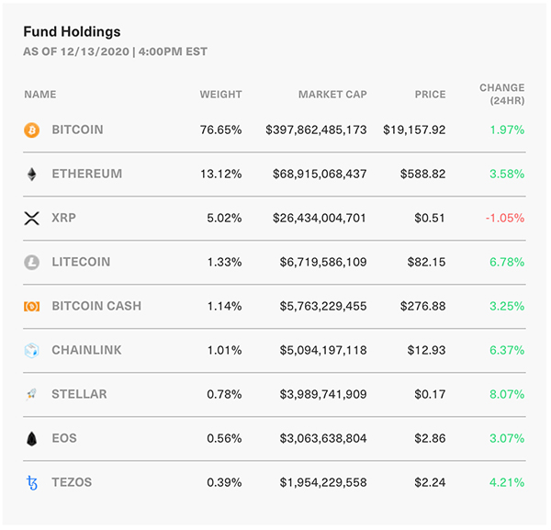The width and height of the screenshot is (551, 530).
Task: Click Bitcoin Cash change 3.25%
Action: pyautogui.click(x=507, y=306)
